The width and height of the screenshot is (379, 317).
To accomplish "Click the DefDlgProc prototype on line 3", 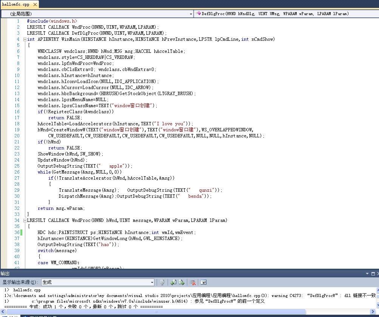I will [97, 33].
